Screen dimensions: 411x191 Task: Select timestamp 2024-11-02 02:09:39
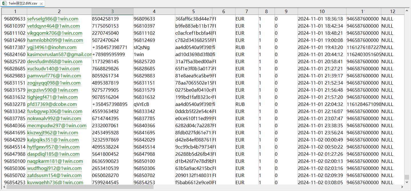click(322, 175)
